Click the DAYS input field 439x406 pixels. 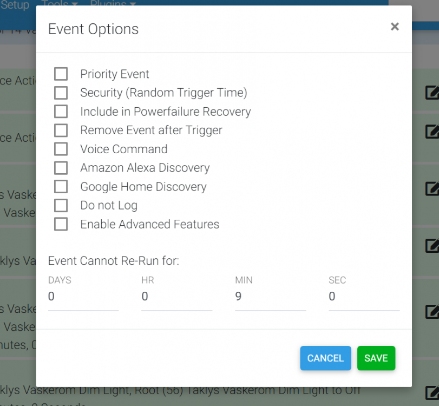point(83,297)
